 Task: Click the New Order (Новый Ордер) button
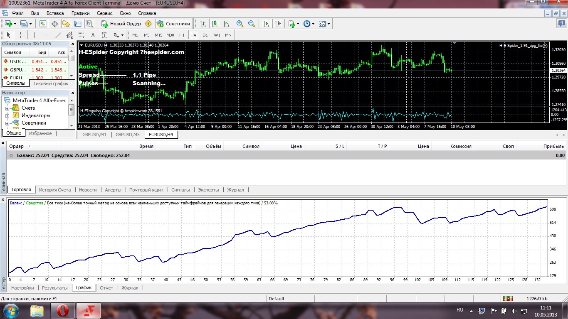(x=121, y=24)
